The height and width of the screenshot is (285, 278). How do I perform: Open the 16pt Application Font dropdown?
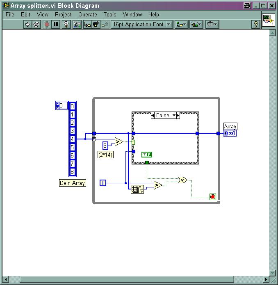142,24
